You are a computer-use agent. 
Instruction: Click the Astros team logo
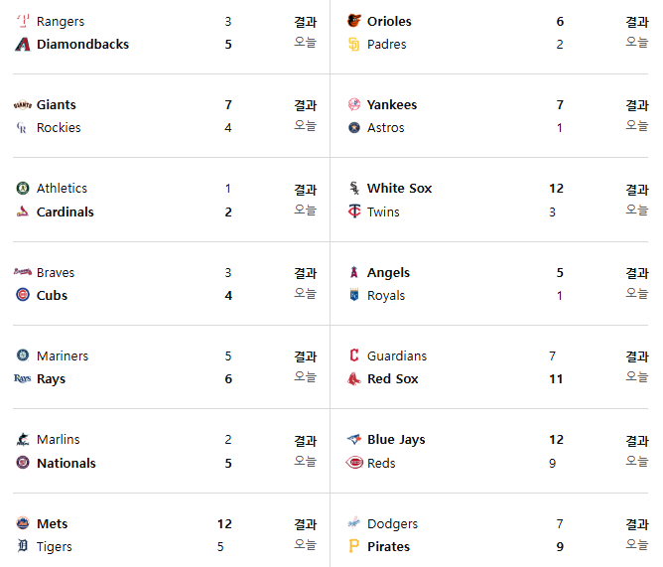point(354,127)
